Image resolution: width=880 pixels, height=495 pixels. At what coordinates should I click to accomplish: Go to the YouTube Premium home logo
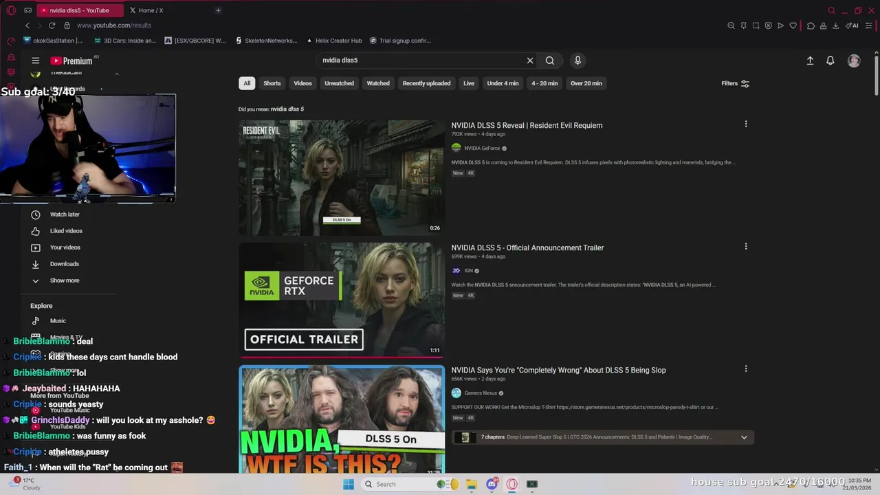pyautogui.click(x=71, y=60)
